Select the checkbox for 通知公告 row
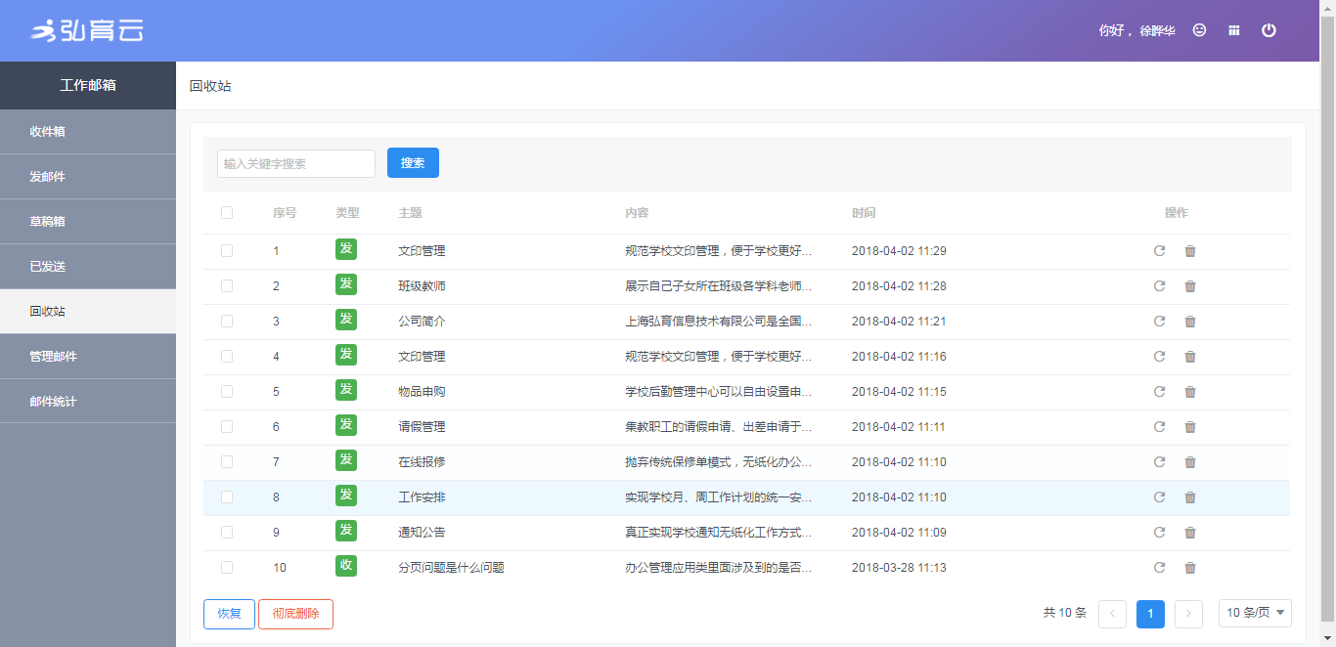 (227, 533)
